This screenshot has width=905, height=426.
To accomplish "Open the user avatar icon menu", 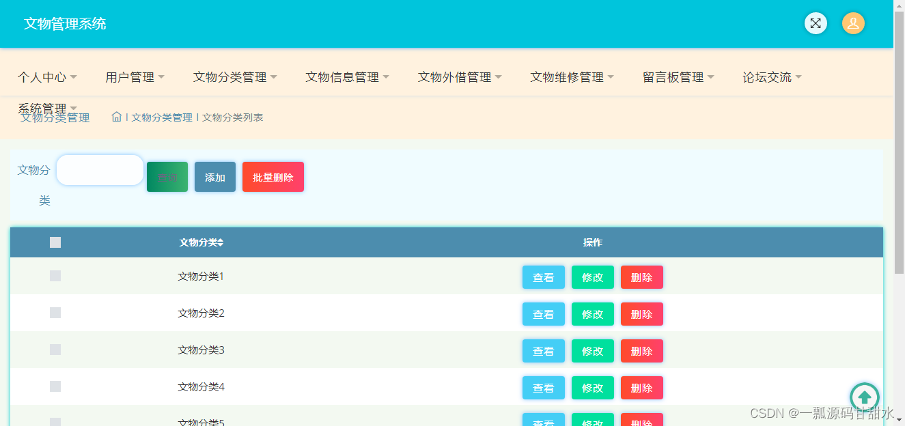I will [853, 23].
